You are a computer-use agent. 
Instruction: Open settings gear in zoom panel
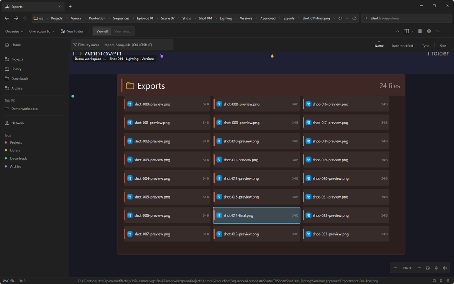tap(445, 268)
